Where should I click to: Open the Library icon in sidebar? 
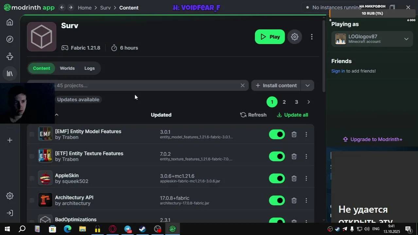[10, 74]
